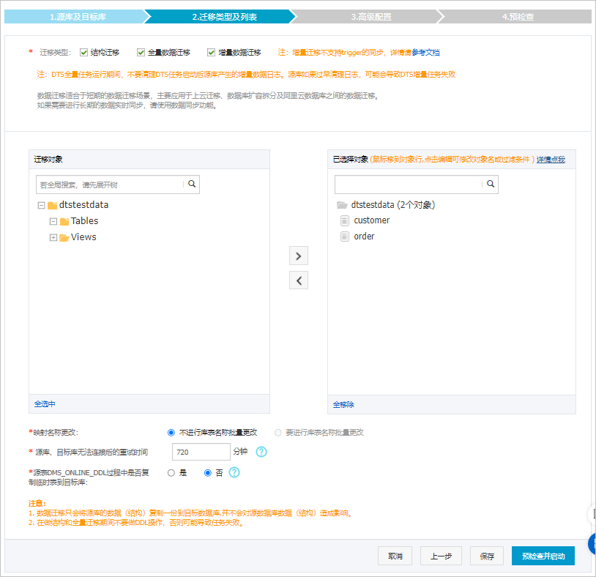Select step 2.迁移类型及列表

pos(224,17)
